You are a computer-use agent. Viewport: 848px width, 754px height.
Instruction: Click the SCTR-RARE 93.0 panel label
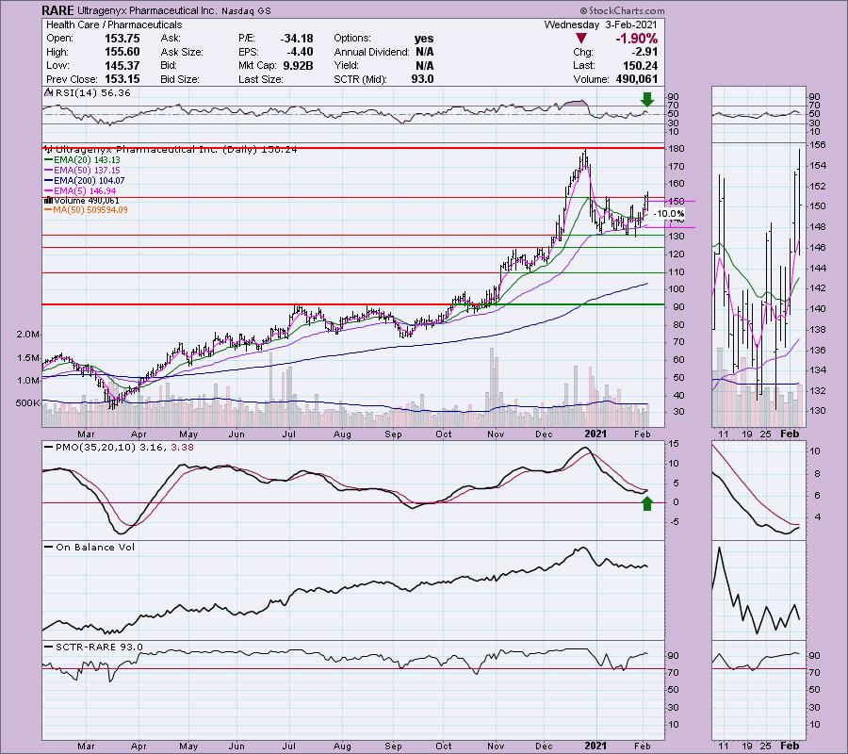93,647
